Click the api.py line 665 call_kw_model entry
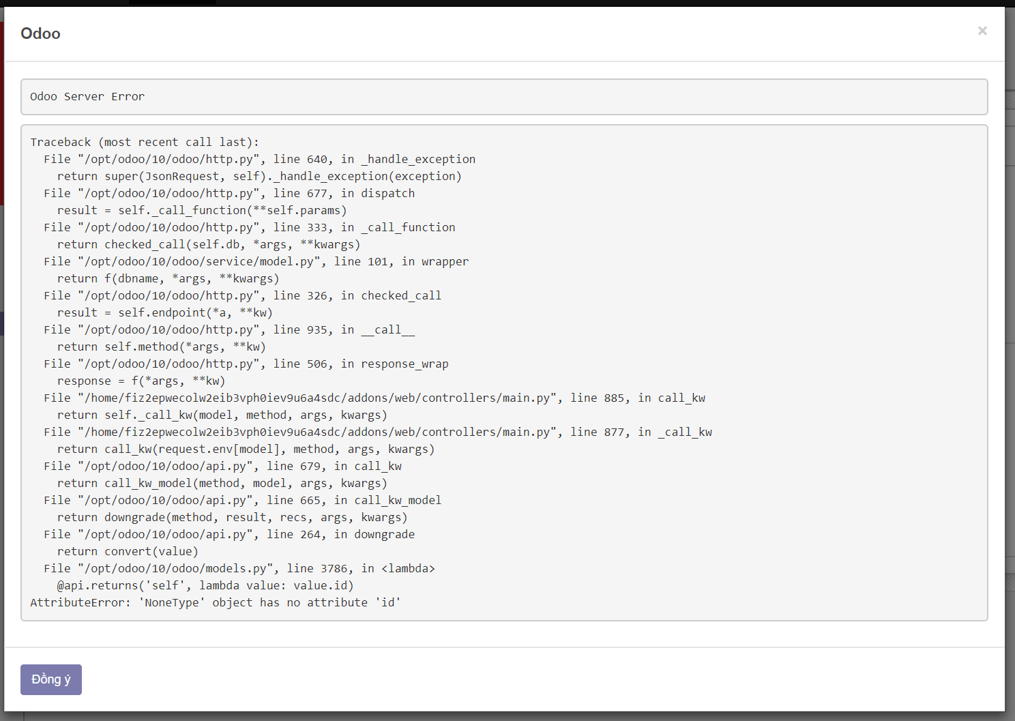The height and width of the screenshot is (721, 1015). tap(243, 500)
